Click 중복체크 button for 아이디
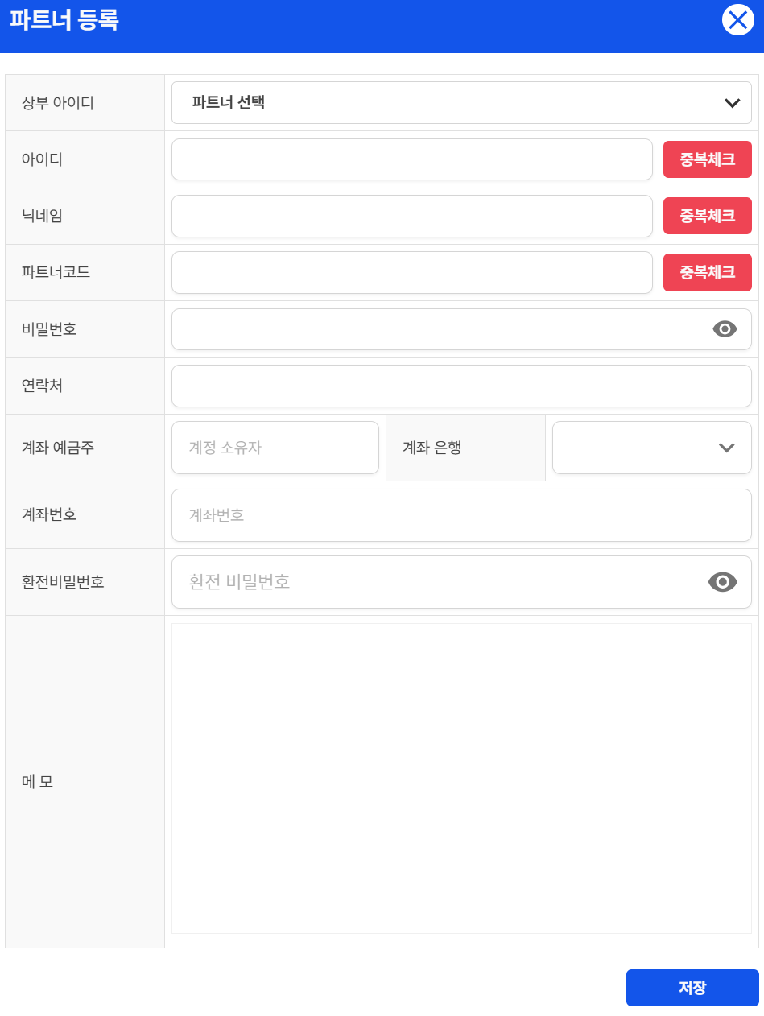764x1016 pixels. pos(707,159)
